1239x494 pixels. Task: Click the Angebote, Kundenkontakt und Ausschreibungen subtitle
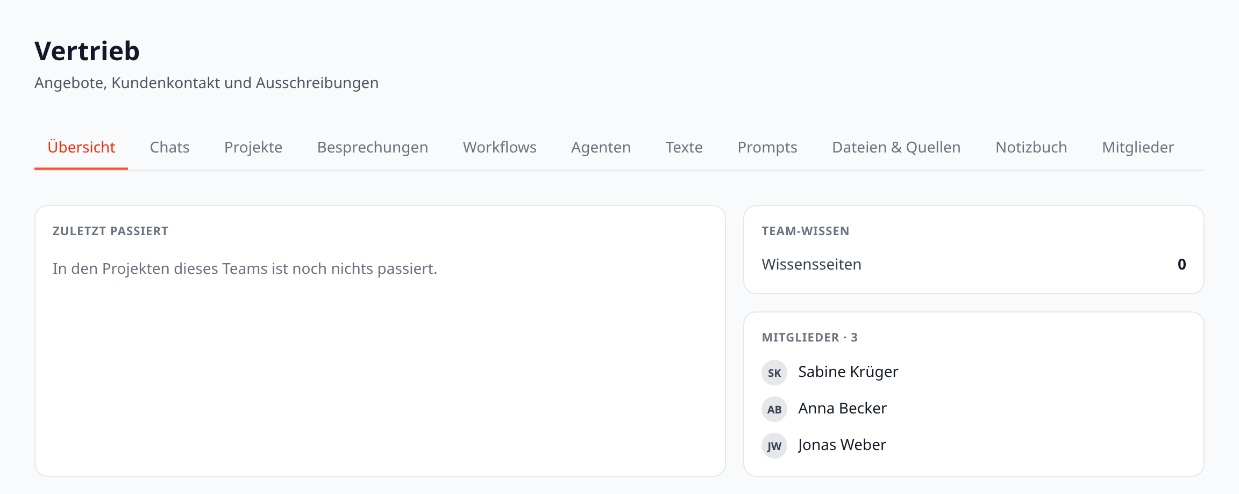[x=206, y=83]
